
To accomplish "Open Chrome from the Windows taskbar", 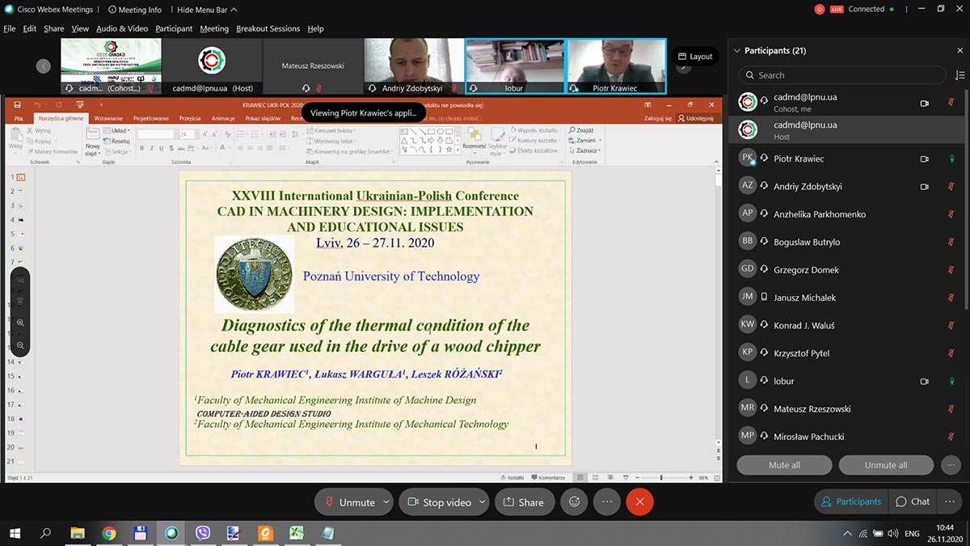I will (109, 533).
